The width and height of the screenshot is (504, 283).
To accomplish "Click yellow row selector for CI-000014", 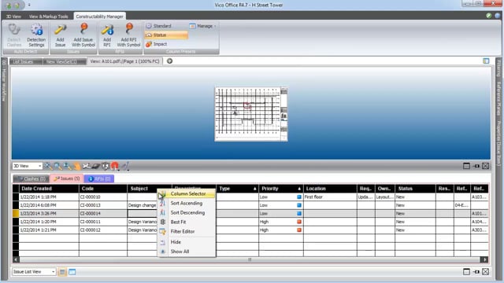I will (x=16, y=213).
